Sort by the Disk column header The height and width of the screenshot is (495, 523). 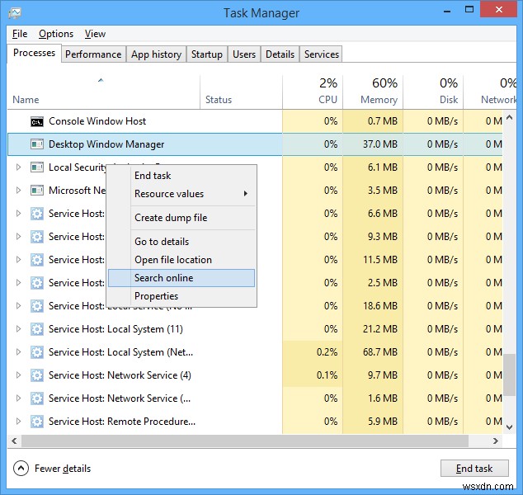(433, 92)
